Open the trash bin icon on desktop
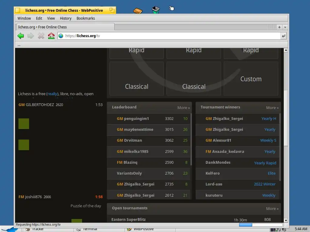Viewport: 310px width, 232px height. (156, 10)
